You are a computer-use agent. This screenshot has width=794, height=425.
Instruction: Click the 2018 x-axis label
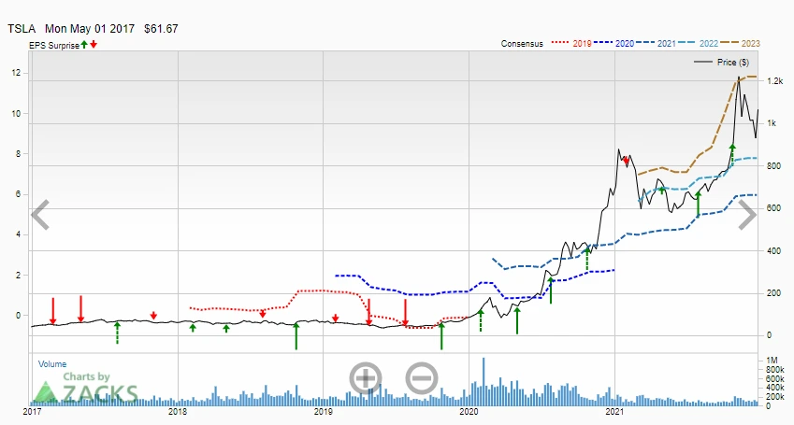(178, 411)
